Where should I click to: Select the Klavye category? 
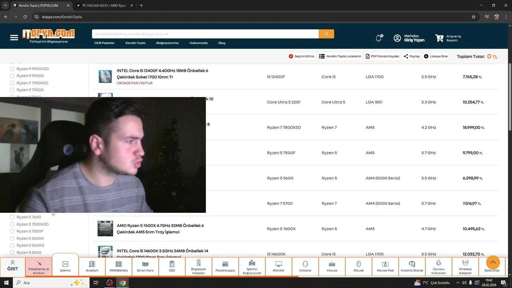click(332, 266)
